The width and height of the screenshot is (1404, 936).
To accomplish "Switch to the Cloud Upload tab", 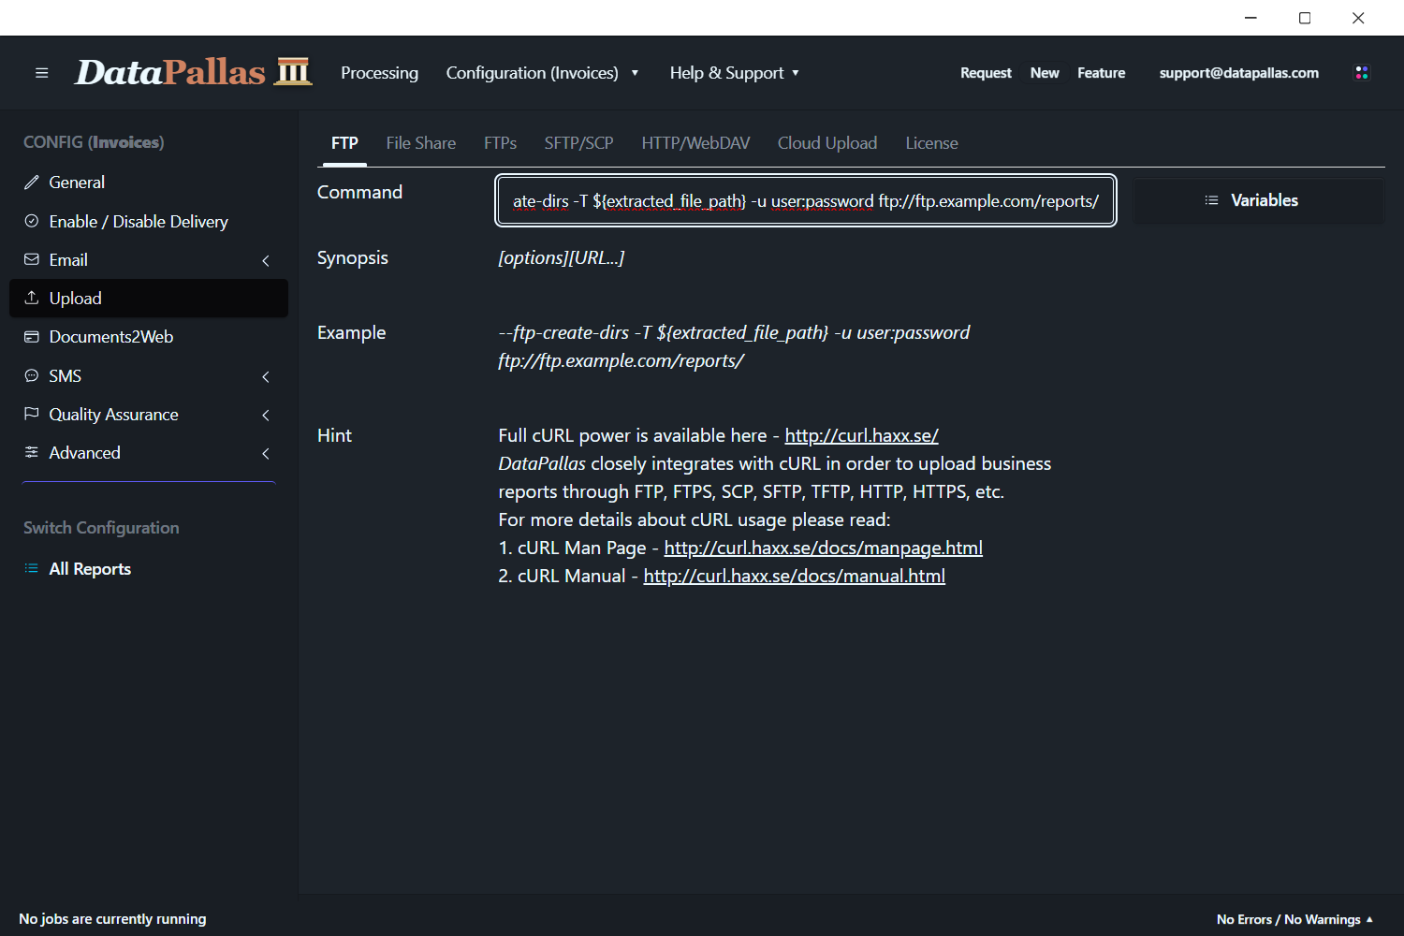I will tap(827, 143).
